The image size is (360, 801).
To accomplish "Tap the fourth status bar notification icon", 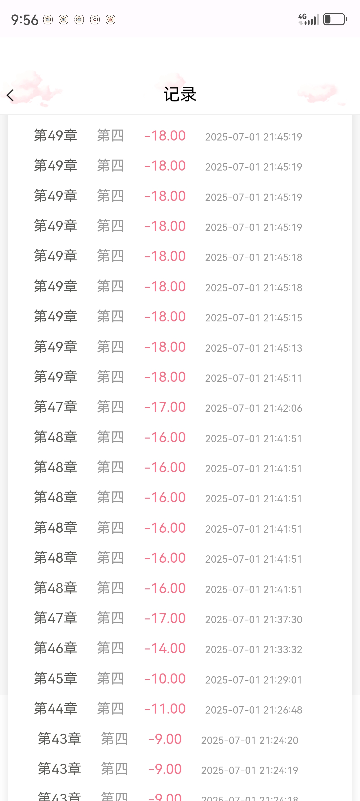I will click(x=95, y=20).
